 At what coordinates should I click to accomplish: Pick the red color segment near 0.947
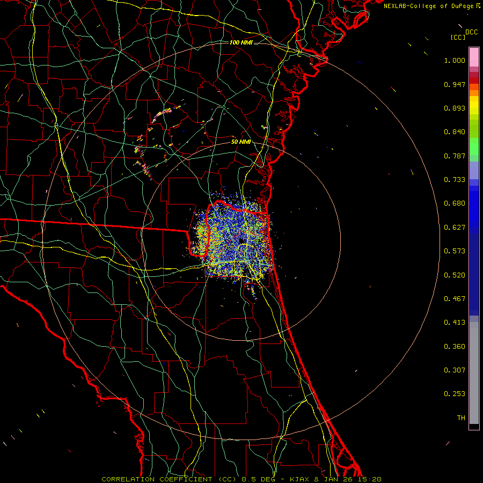tap(474, 80)
